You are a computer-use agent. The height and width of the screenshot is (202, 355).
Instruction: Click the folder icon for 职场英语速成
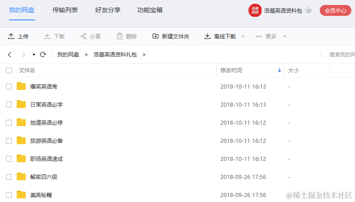click(x=21, y=159)
